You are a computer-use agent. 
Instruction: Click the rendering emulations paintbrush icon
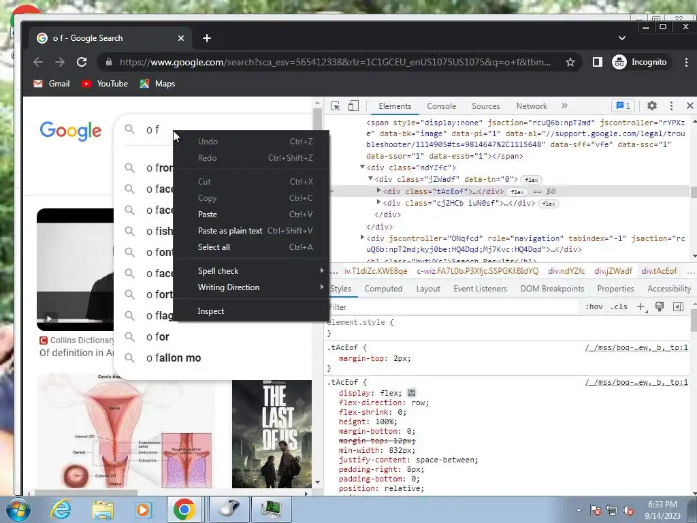coord(659,307)
